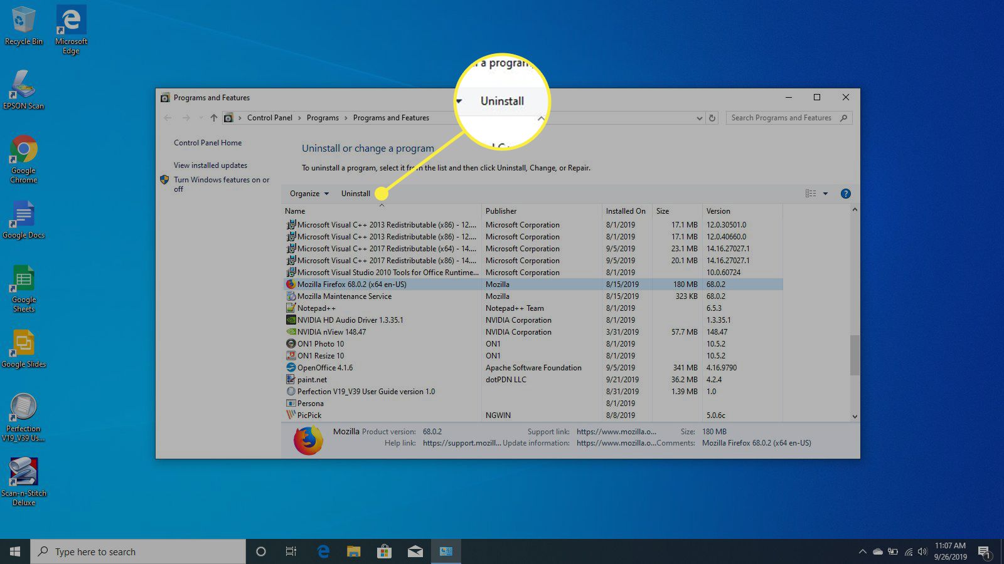Open the Action Center notification icon

pos(984,551)
